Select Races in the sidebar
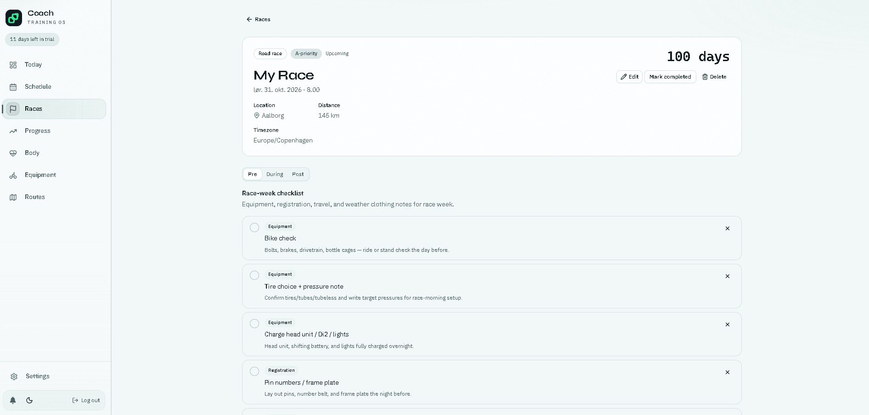Image resolution: width=869 pixels, height=415 pixels. pos(54,109)
